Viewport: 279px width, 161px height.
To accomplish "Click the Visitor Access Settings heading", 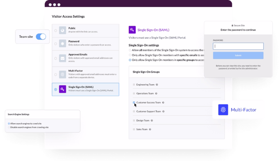I will click(x=68, y=16).
